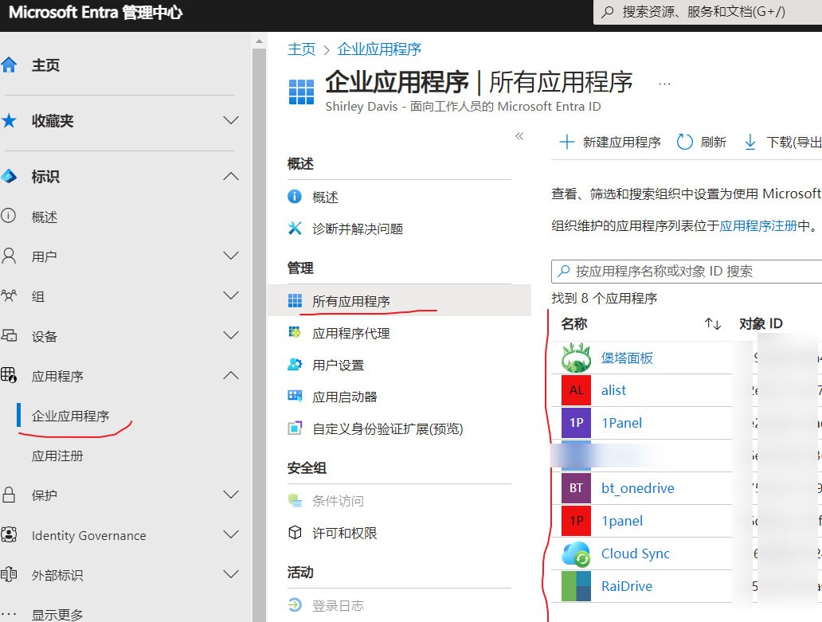
Task: Click the sidebar scrollbar up arrow
Action: pyautogui.click(x=259, y=41)
